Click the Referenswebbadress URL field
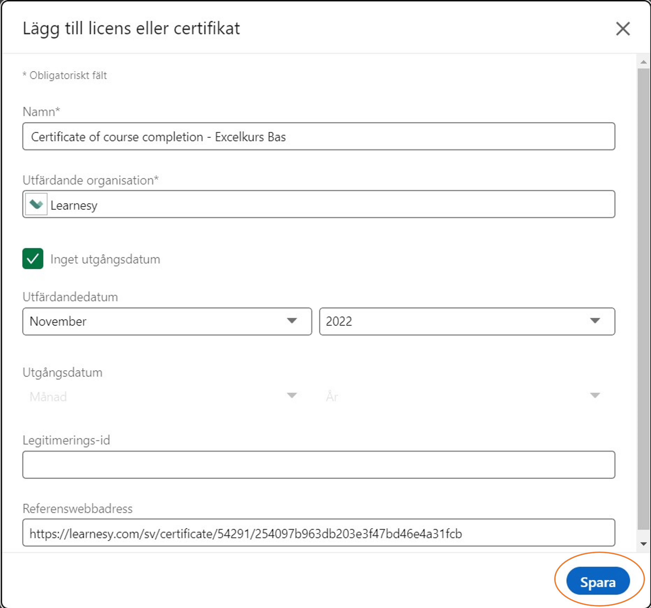 318,533
